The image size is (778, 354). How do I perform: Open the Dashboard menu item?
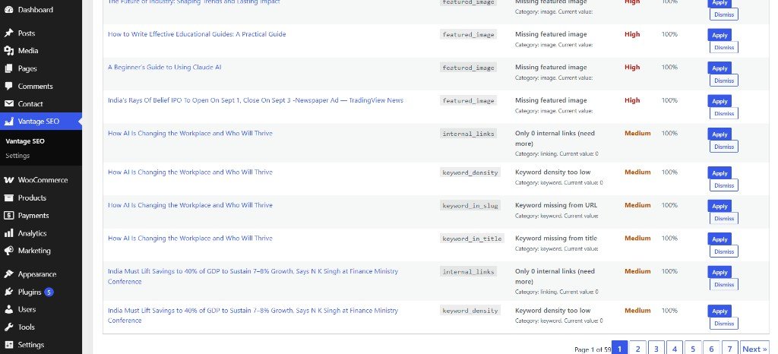(x=41, y=9)
